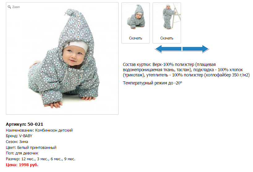253x172 pixels.
Task: Click the Цвет: Белый принтованный line
Action: 31,148
